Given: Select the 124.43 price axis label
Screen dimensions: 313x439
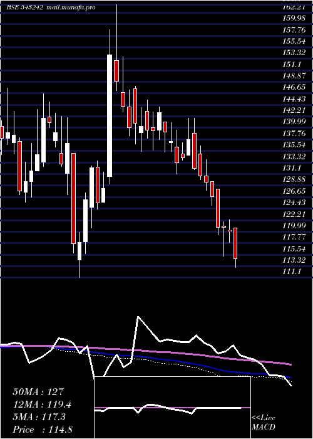Looking at the screenshot, I should click(x=294, y=203).
